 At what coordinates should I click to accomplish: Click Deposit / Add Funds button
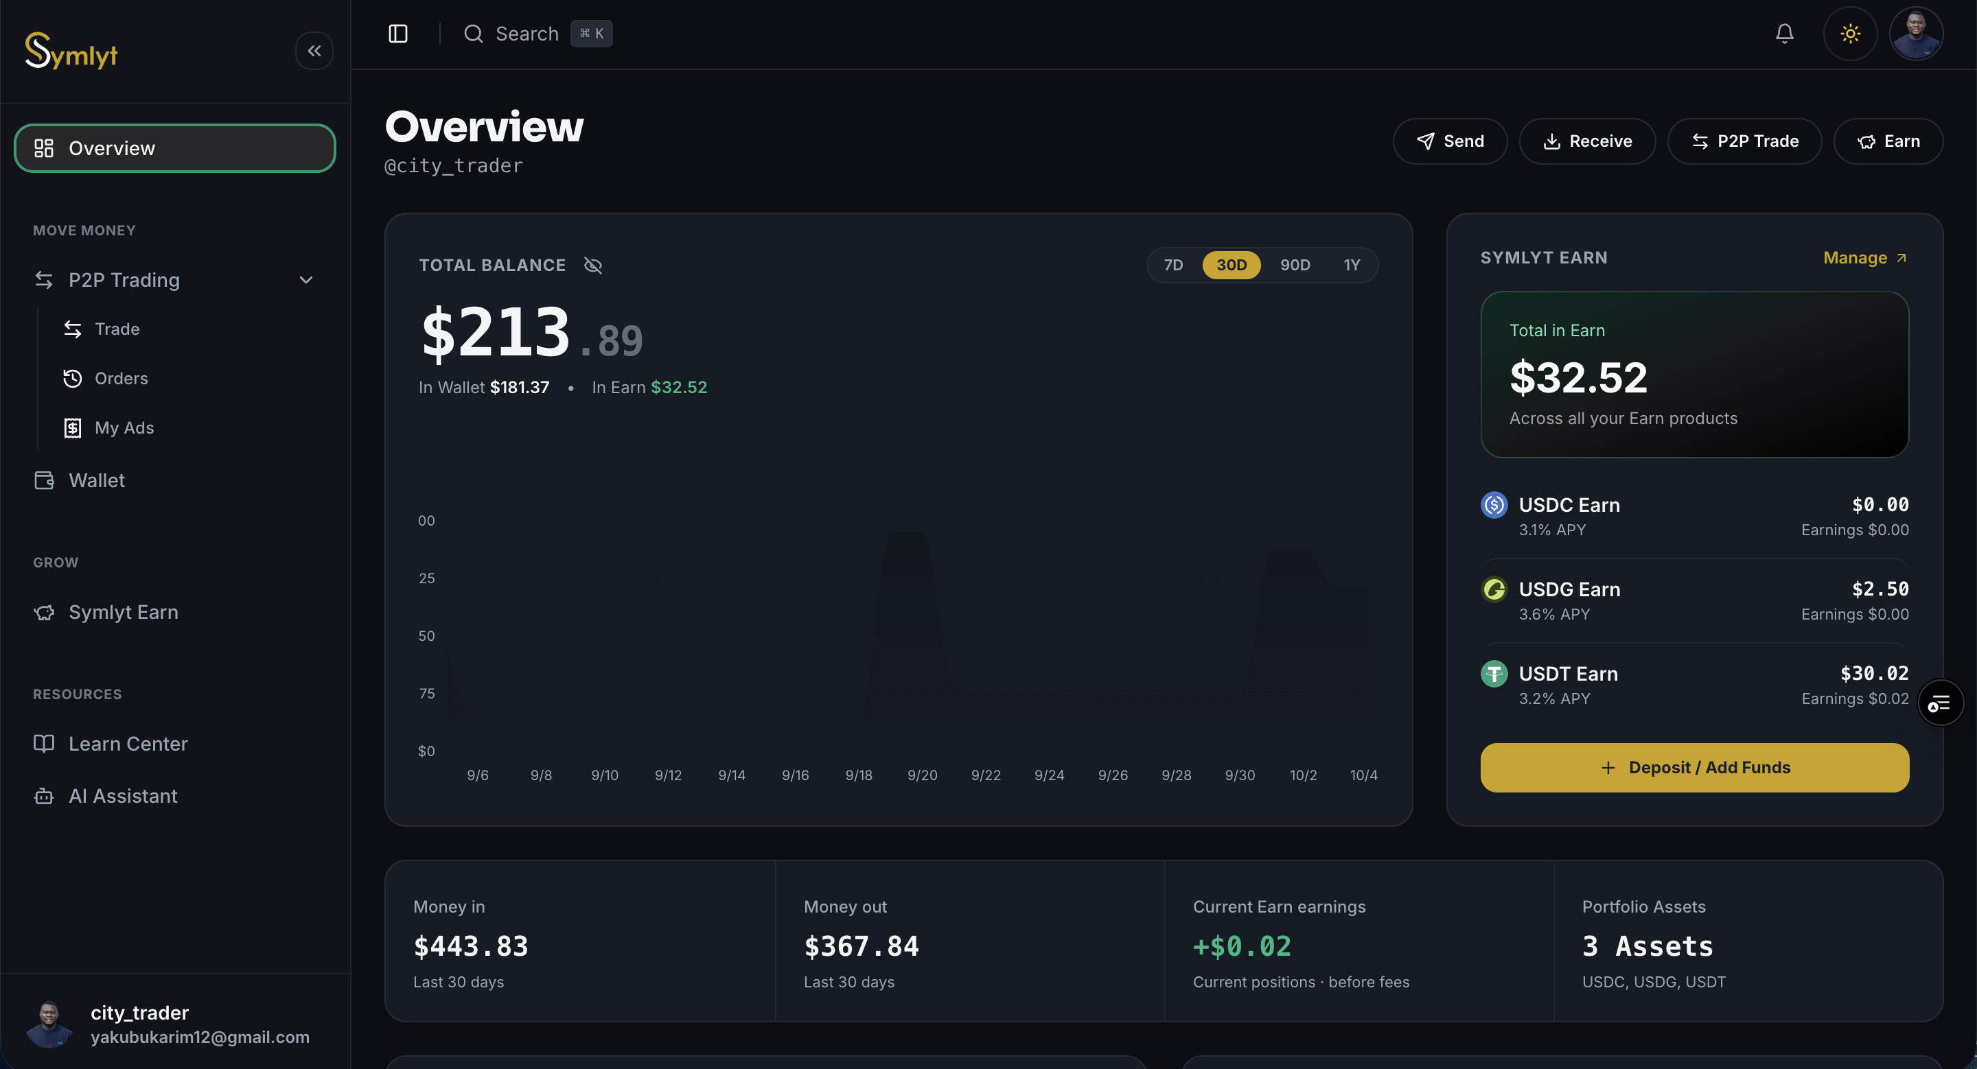click(x=1695, y=768)
